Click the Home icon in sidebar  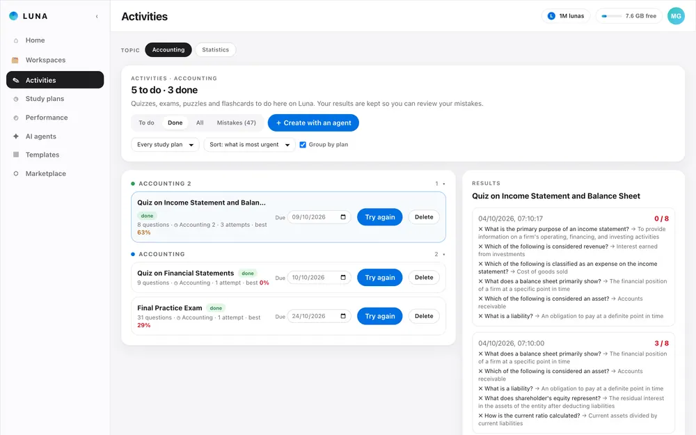click(x=16, y=40)
